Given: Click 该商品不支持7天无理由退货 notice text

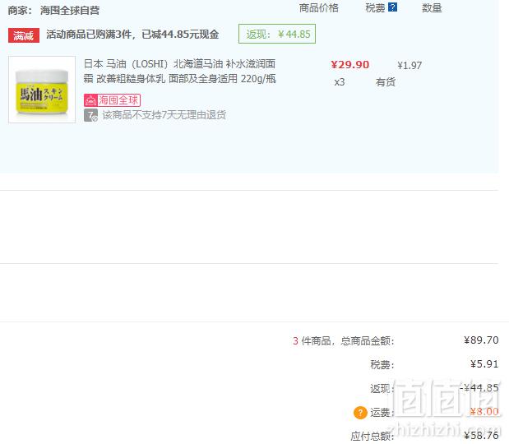Looking at the screenshot, I should 164,115.
